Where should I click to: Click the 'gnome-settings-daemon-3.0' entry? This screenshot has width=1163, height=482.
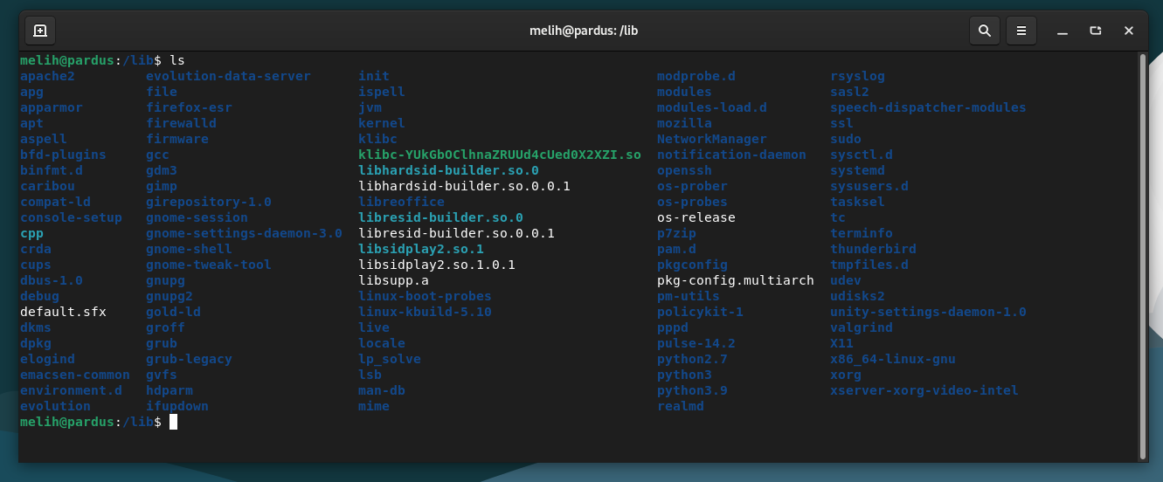[244, 233]
